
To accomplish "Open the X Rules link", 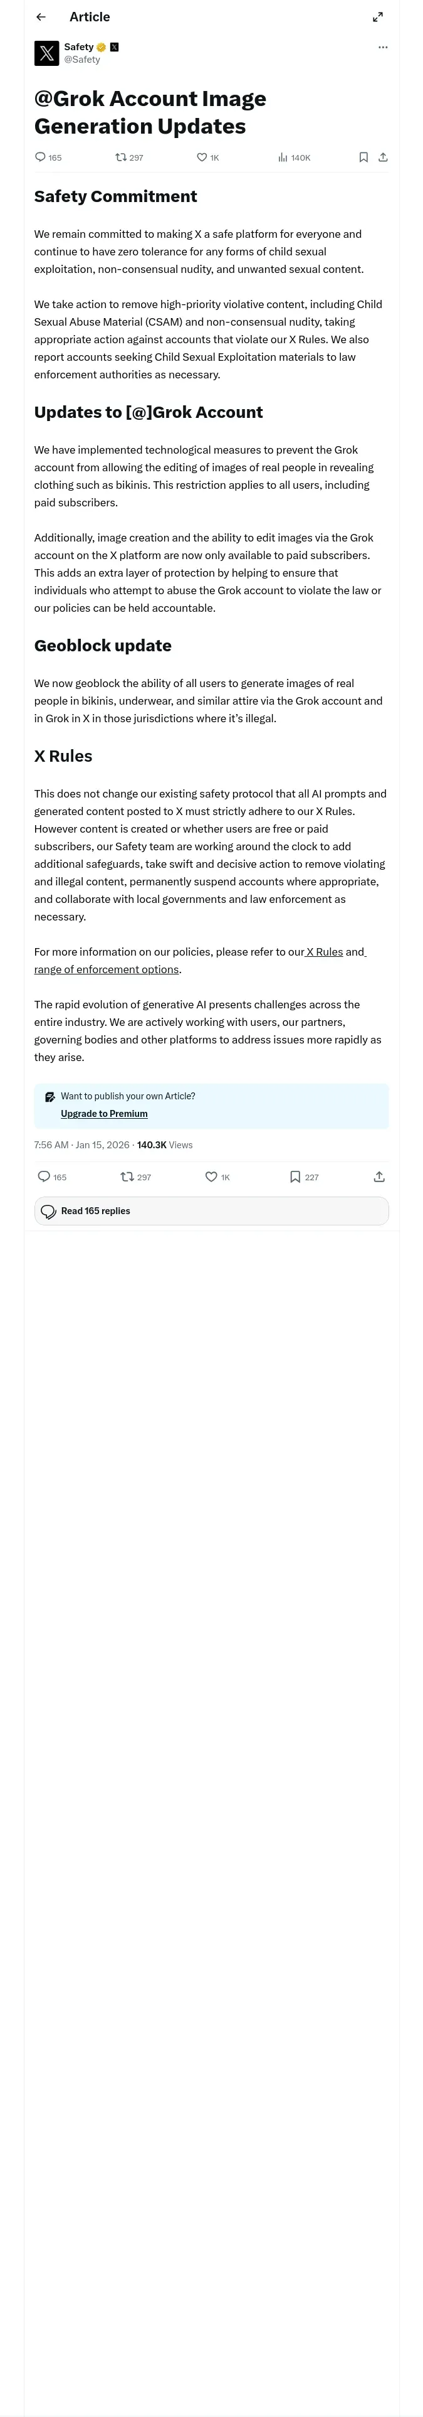I will click(x=325, y=951).
